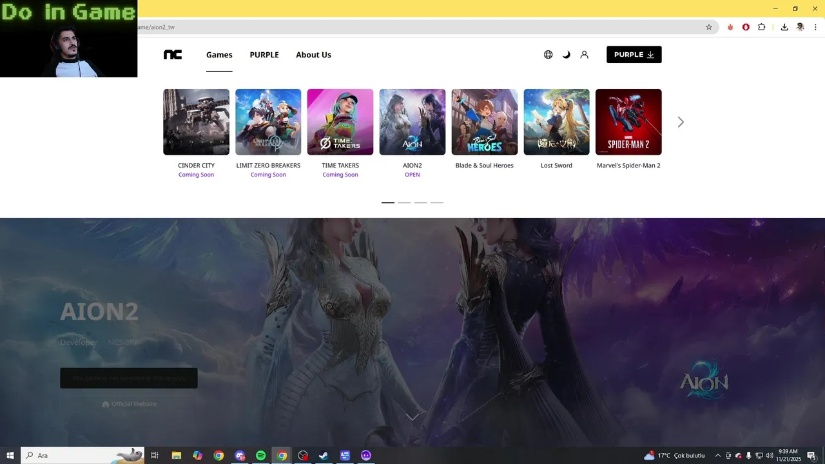Select the Lost Sword game thumbnail
Viewport: 825px width, 464px height.
click(556, 122)
